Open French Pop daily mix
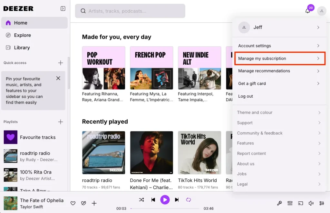The image size is (330, 213). pos(151,68)
